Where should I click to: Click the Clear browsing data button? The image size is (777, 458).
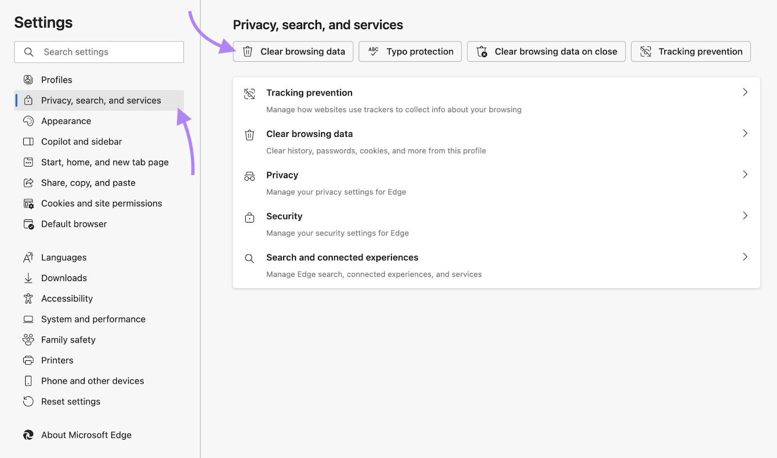click(293, 51)
